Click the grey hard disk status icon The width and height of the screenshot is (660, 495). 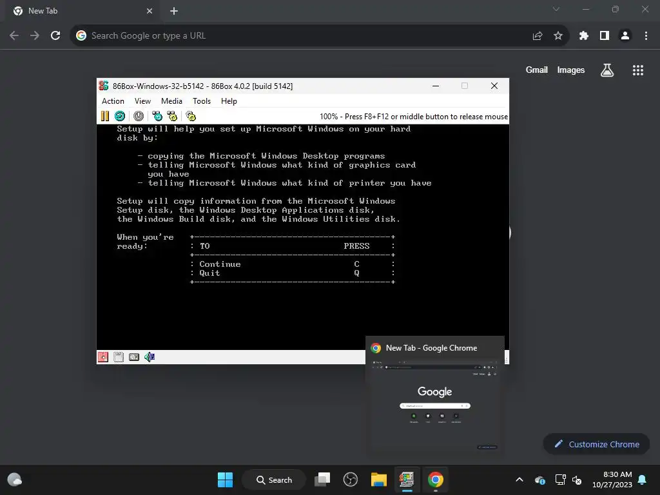click(x=134, y=357)
